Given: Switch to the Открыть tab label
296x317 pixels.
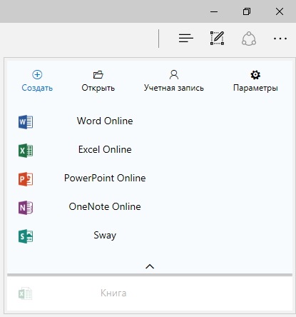Looking at the screenshot, I should tap(98, 88).
